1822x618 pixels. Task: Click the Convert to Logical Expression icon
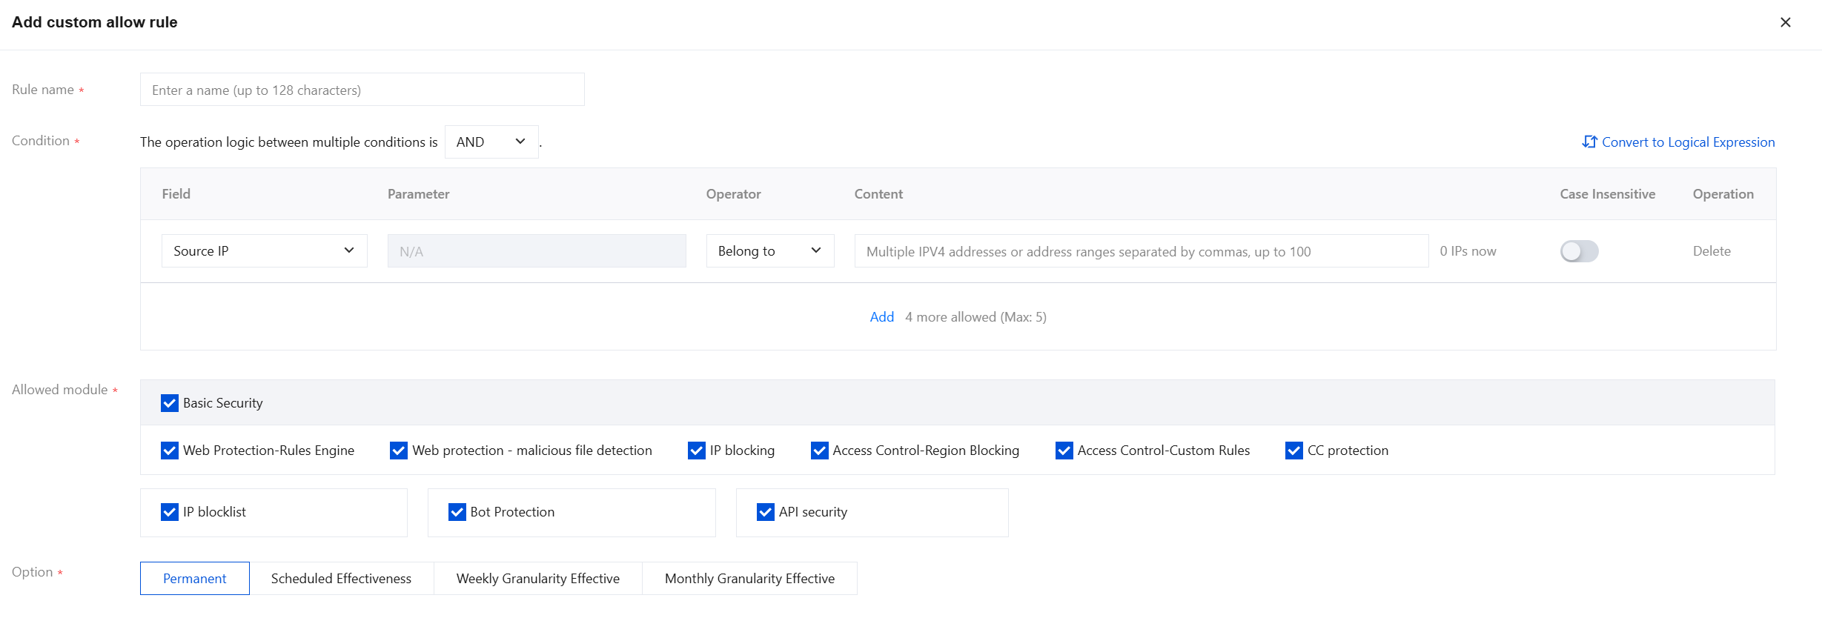click(1589, 142)
